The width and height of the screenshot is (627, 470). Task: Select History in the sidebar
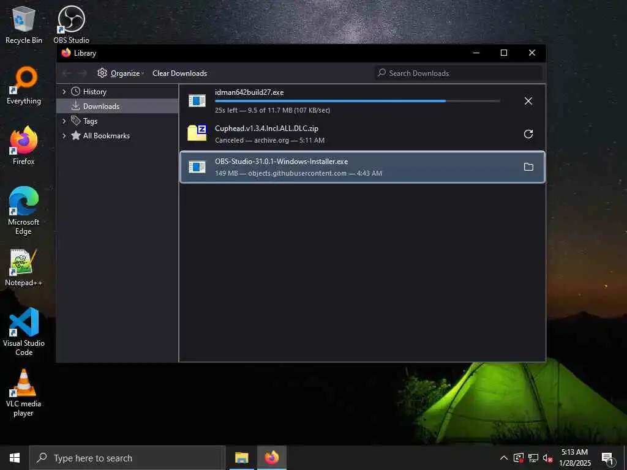click(95, 92)
